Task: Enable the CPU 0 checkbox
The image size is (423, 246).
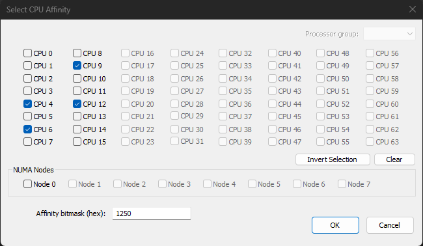Action: (27, 53)
